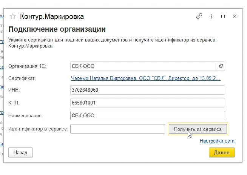Add Контур.Маркировка window to favorites star
The image size is (247, 175).
pyautogui.click(x=13, y=16)
